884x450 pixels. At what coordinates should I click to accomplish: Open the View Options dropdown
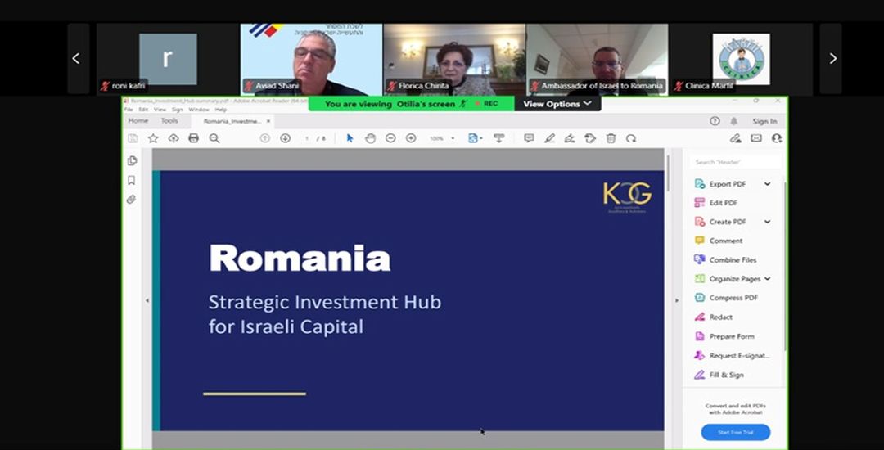[557, 104]
